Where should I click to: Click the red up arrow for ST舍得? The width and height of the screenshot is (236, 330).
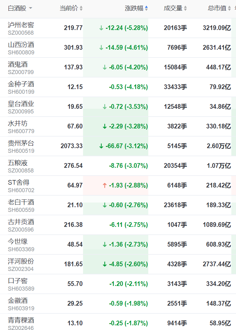(105, 185)
